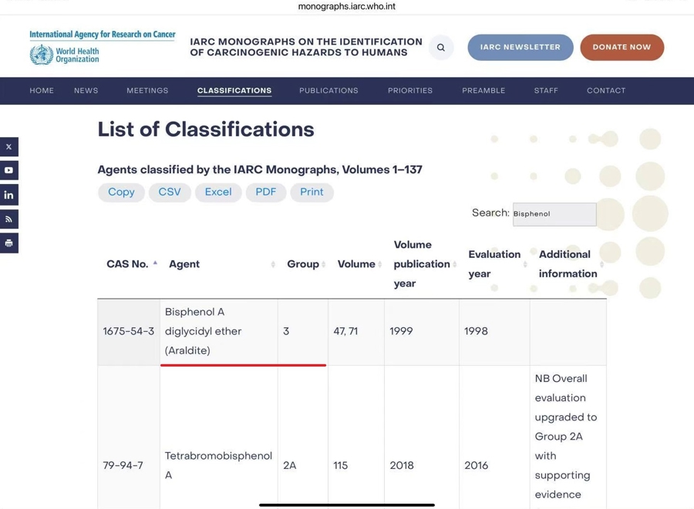Image resolution: width=694 pixels, height=509 pixels.
Task: Click the Search field containing Bisphenol
Action: coord(554,214)
